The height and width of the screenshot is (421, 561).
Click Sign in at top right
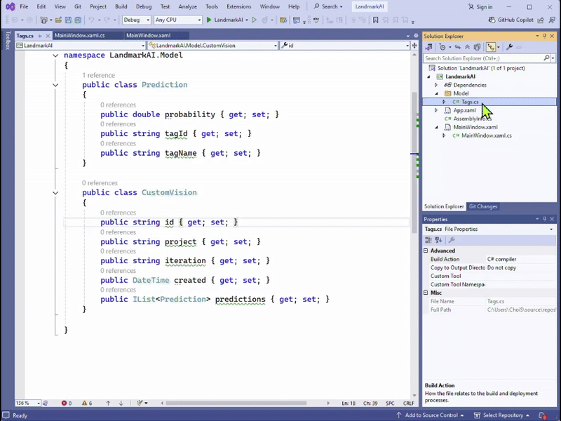click(480, 7)
